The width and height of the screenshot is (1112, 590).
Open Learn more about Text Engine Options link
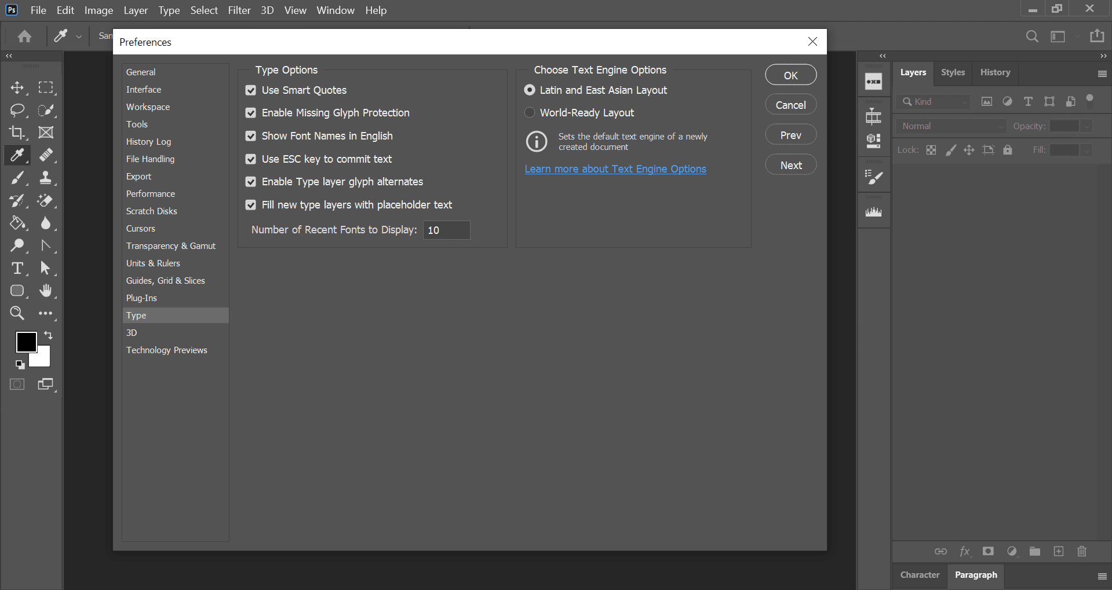[615, 169]
